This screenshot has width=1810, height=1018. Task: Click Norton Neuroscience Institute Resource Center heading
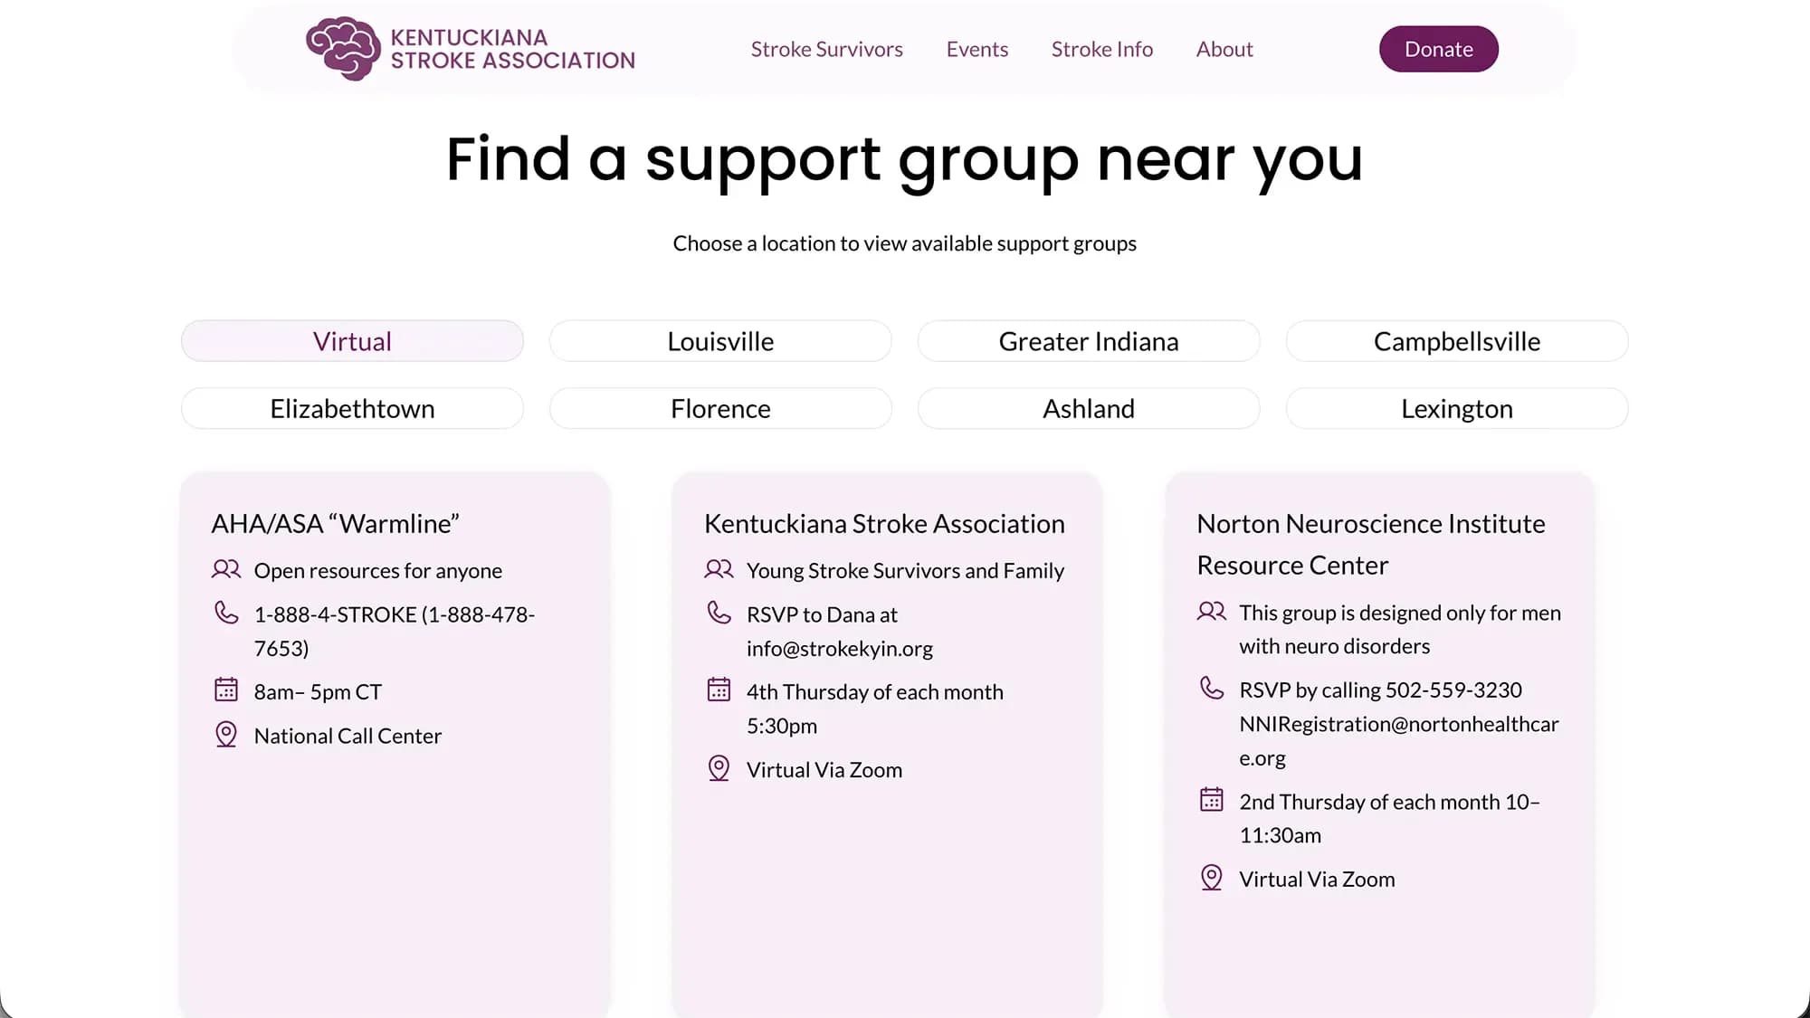click(1371, 544)
